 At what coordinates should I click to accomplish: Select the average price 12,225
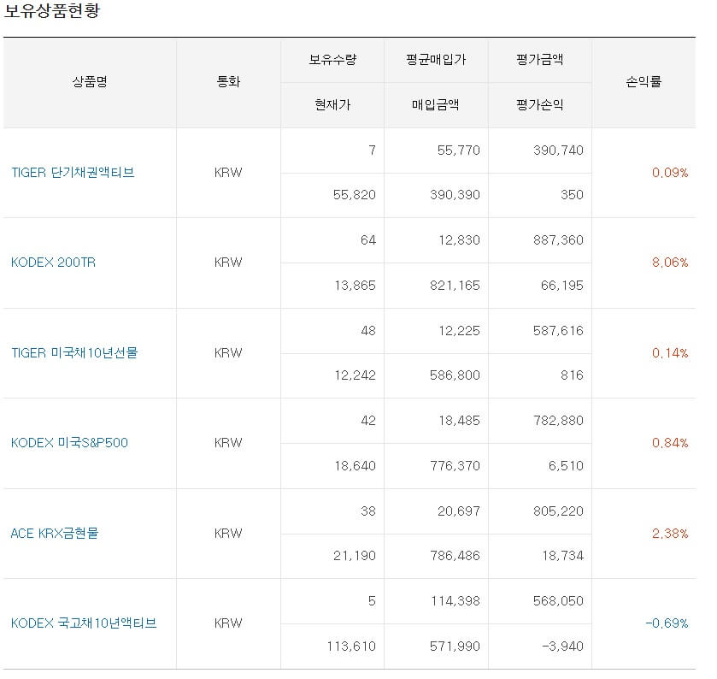[459, 330]
